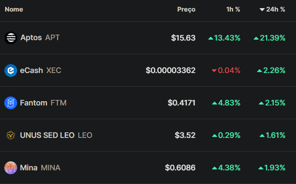Open the Fantom coin name link
Viewport: 296px width, 184px height.
click(x=33, y=103)
